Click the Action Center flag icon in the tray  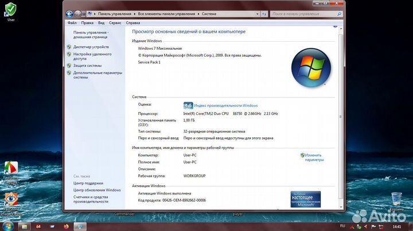(373, 226)
